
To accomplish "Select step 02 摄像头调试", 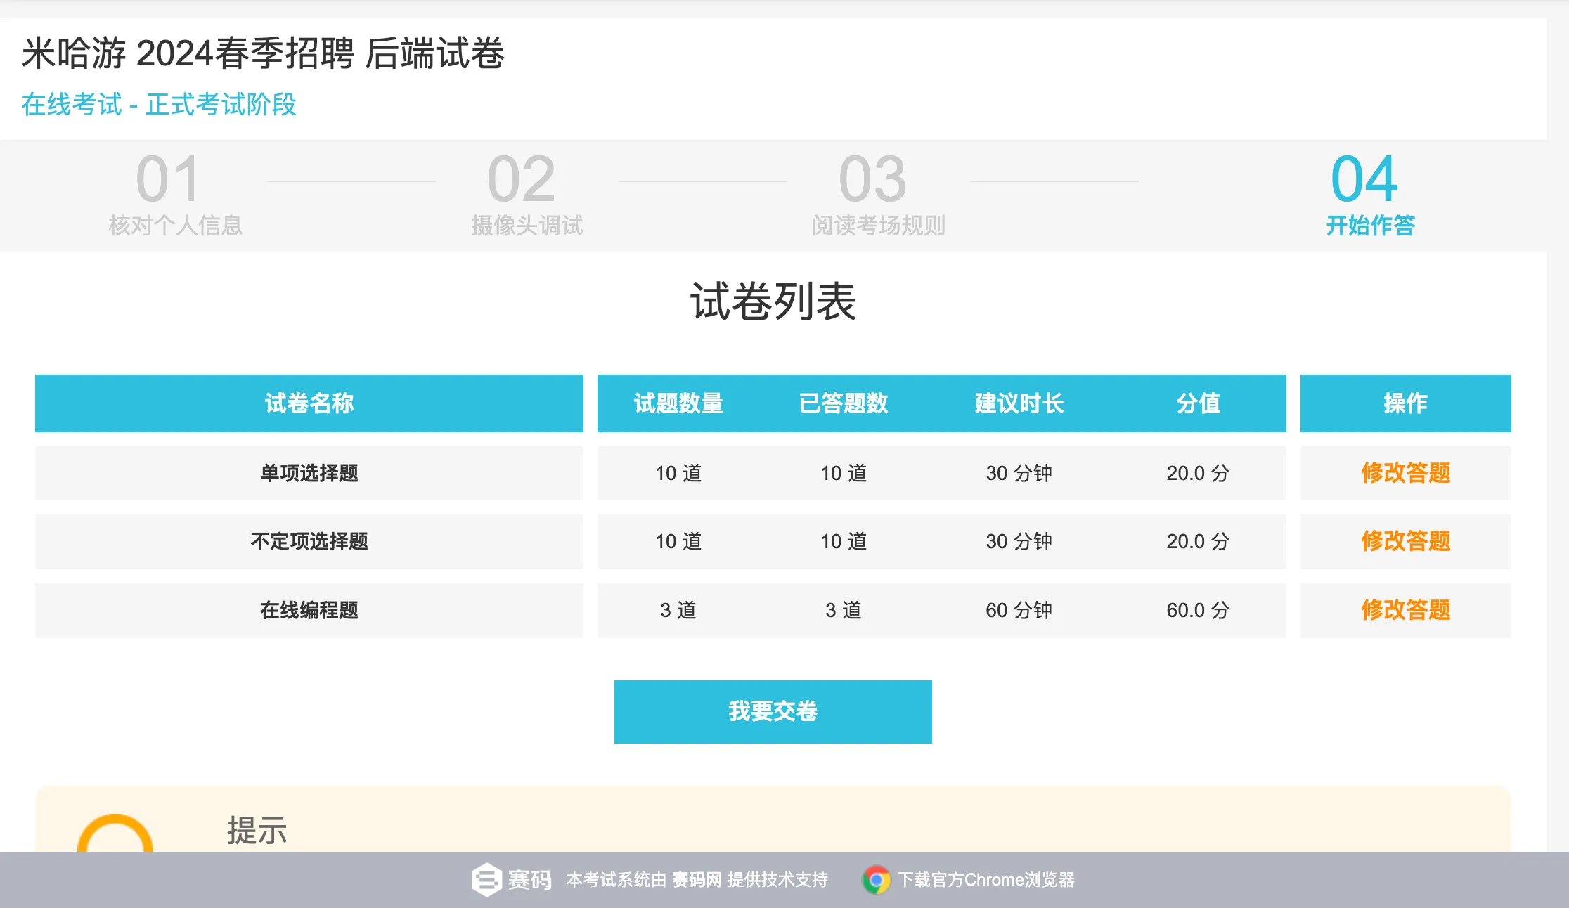I will 527,195.
